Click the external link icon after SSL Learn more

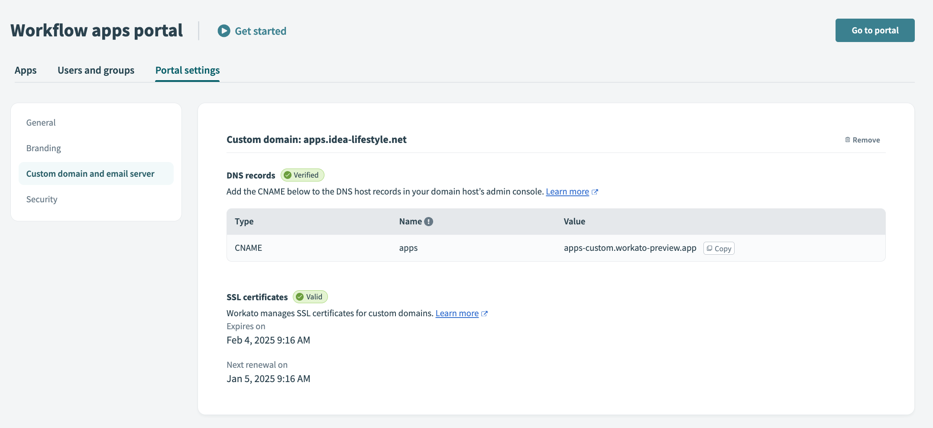point(485,313)
